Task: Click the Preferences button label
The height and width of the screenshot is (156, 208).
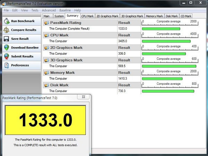Action: (20, 65)
